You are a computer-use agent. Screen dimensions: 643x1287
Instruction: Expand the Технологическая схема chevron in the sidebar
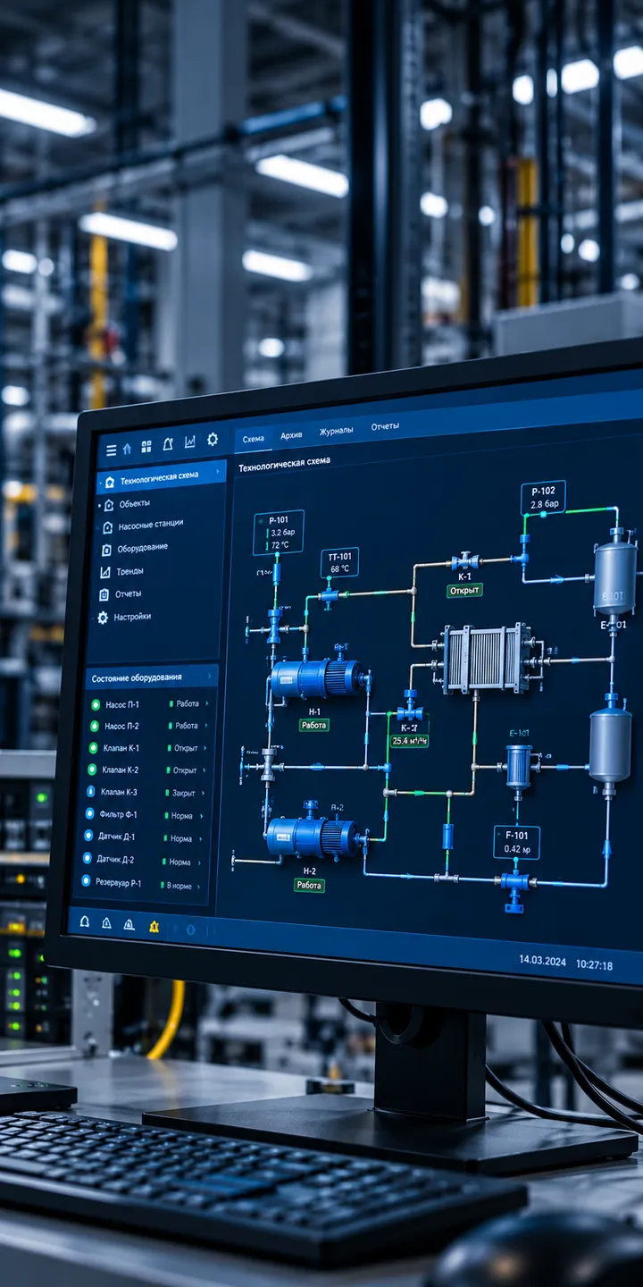(217, 472)
